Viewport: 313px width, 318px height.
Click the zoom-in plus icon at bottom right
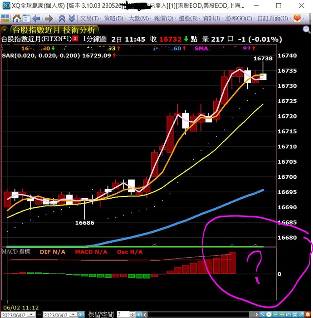pyautogui.click(x=282, y=314)
